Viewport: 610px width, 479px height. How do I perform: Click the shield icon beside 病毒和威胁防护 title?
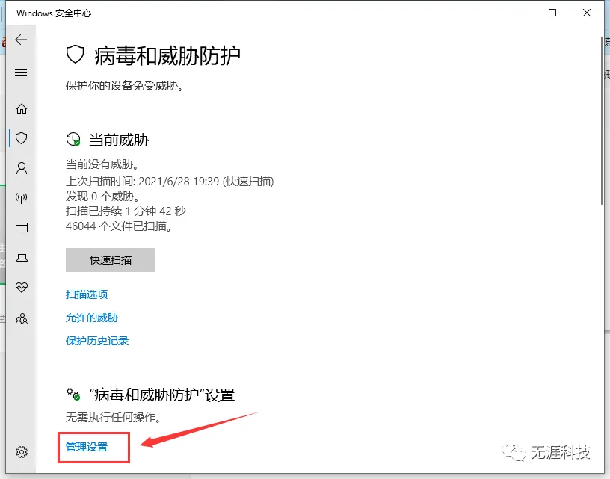(75, 55)
